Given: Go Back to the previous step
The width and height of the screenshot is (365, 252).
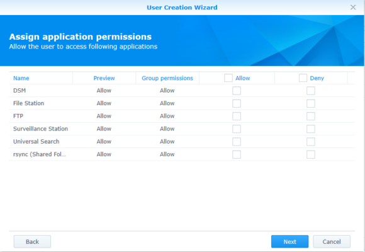Looking at the screenshot, I should pos(32,241).
